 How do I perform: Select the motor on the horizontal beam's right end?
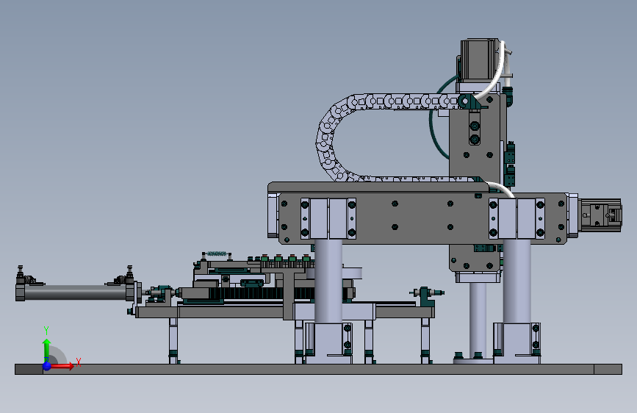[600, 215]
